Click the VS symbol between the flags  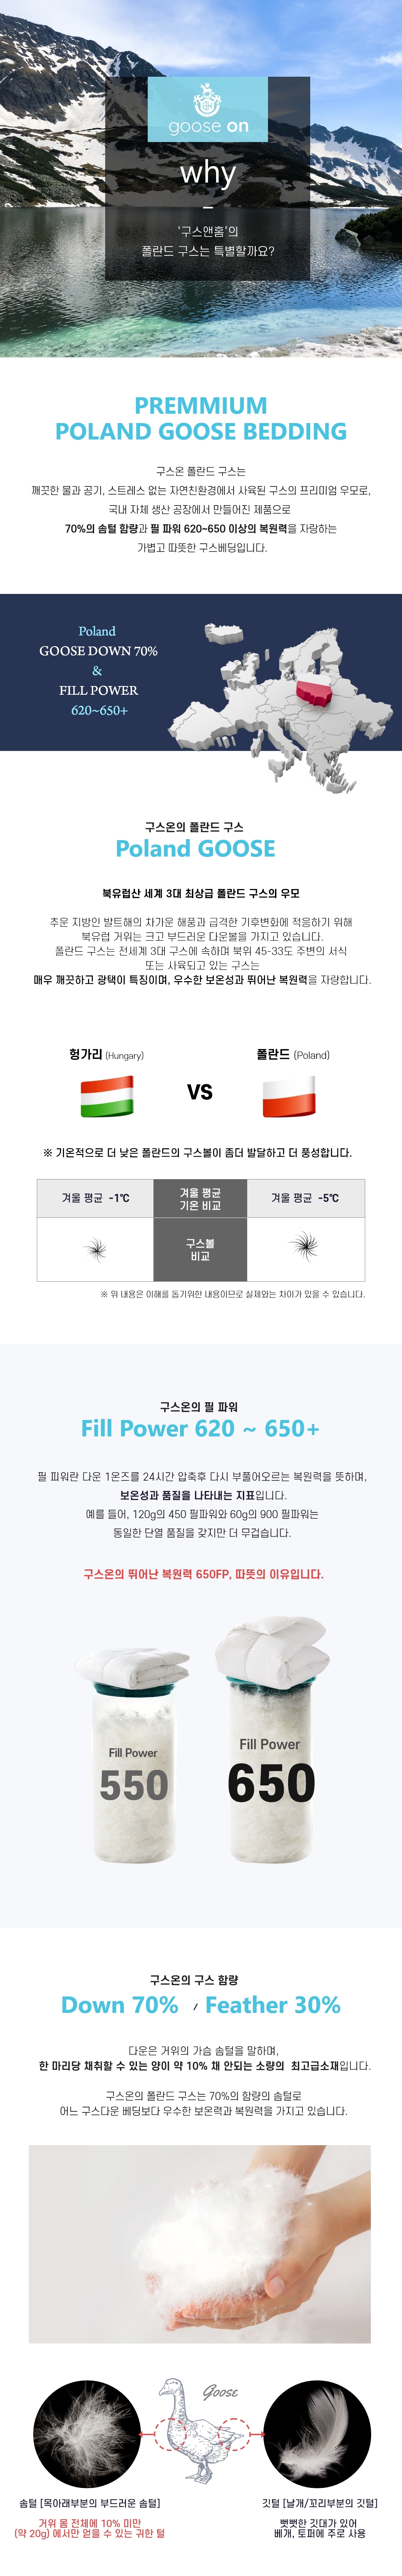(x=200, y=1092)
